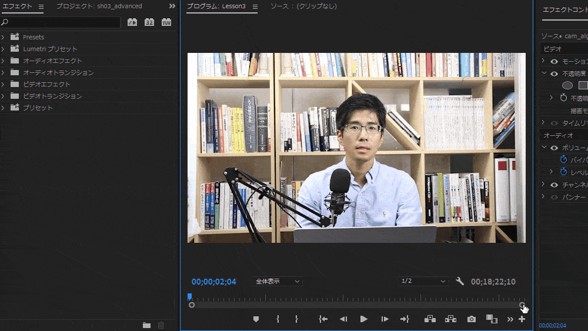Viewport: 588px width, 331px height.
Task: Collapse Volume effect properties
Action: tap(544, 147)
